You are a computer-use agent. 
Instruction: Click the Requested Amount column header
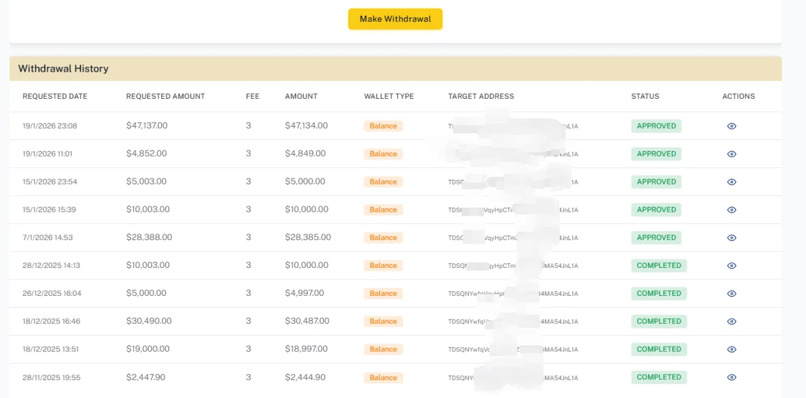[165, 96]
